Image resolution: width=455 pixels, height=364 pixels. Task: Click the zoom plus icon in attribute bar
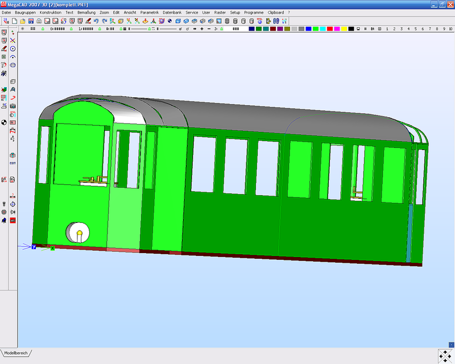(x=202, y=29)
